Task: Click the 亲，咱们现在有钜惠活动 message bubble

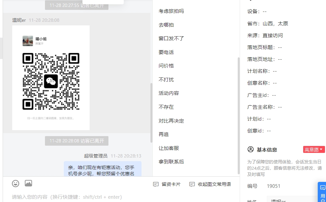Action: point(102,169)
